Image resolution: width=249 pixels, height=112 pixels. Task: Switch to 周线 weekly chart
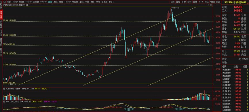pyautogui.click(x=56, y=2)
